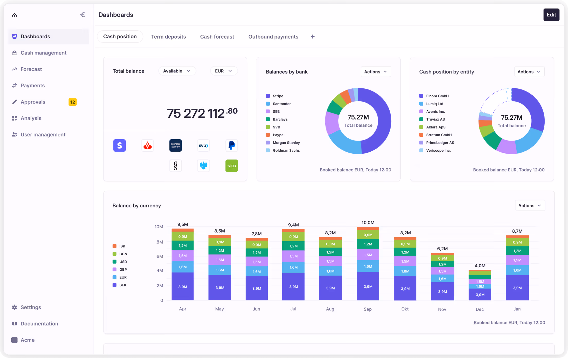The image size is (568, 358).
Task: Click the Stripe bank icon
Action: pyautogui.click(x=119, y=145)
